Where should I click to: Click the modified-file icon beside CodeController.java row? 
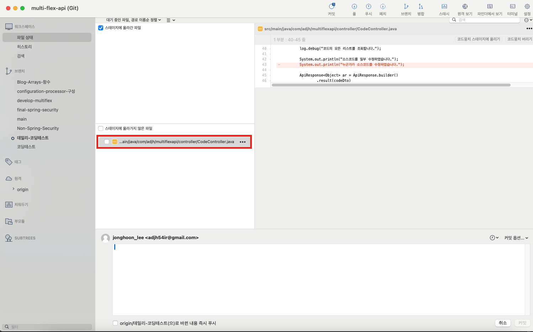pos(115,142)
